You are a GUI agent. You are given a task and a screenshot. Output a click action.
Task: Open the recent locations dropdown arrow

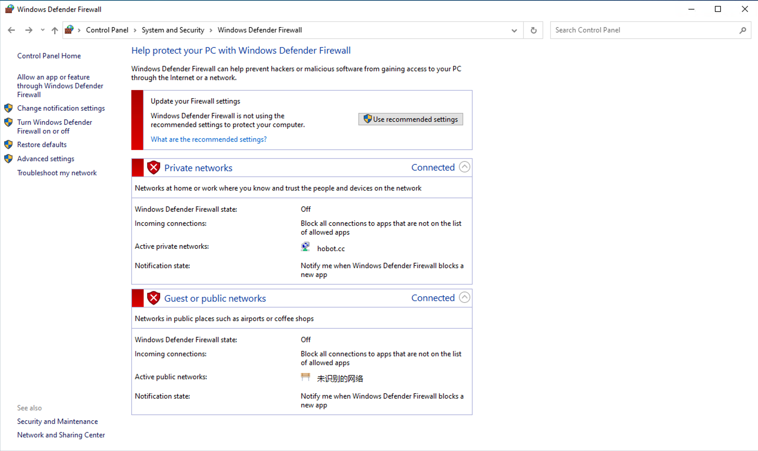coord(43,30)
